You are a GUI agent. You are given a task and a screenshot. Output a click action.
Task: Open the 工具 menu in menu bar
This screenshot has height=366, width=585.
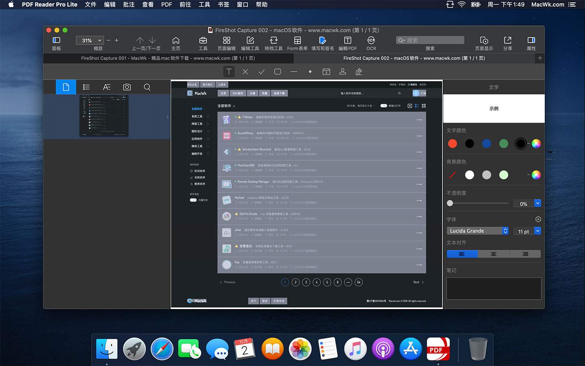(x=204, y=4)
